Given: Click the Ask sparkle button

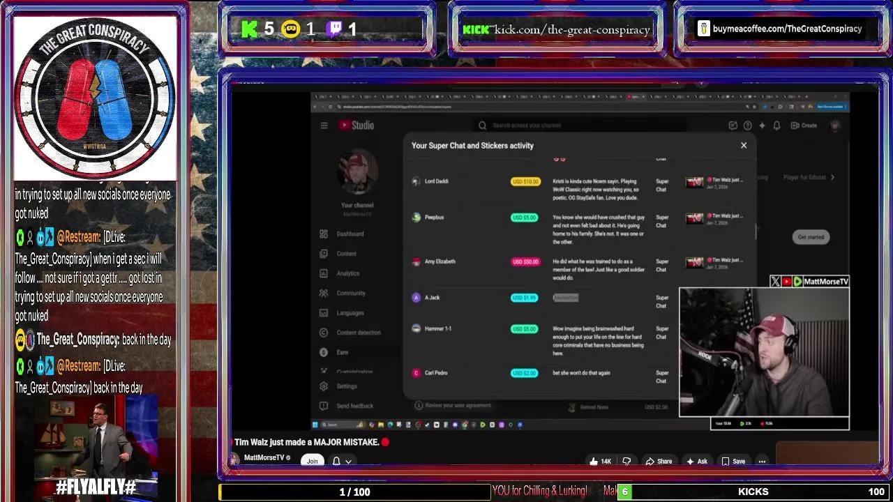Looking at the screenshot, I should [697, 462].
